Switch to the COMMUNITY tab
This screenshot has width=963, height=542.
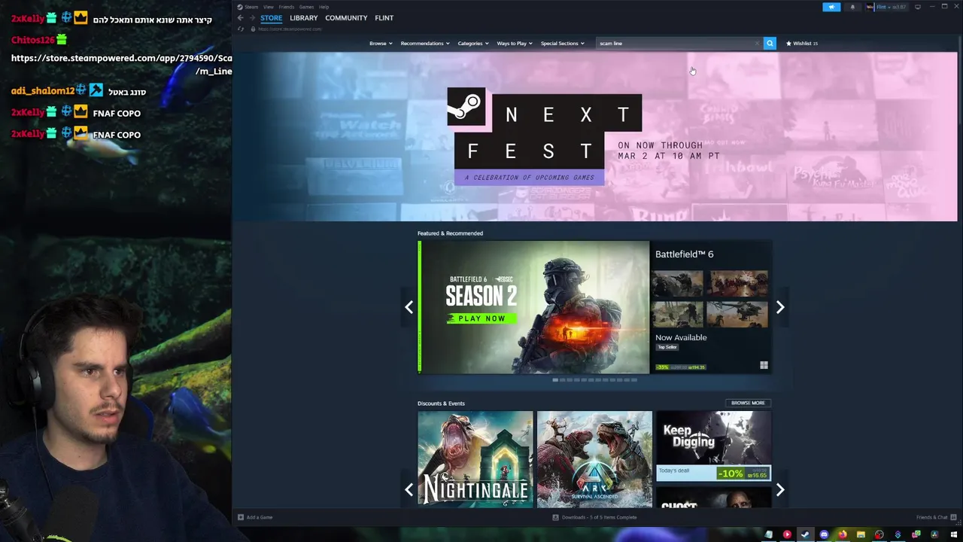[346, 18]
